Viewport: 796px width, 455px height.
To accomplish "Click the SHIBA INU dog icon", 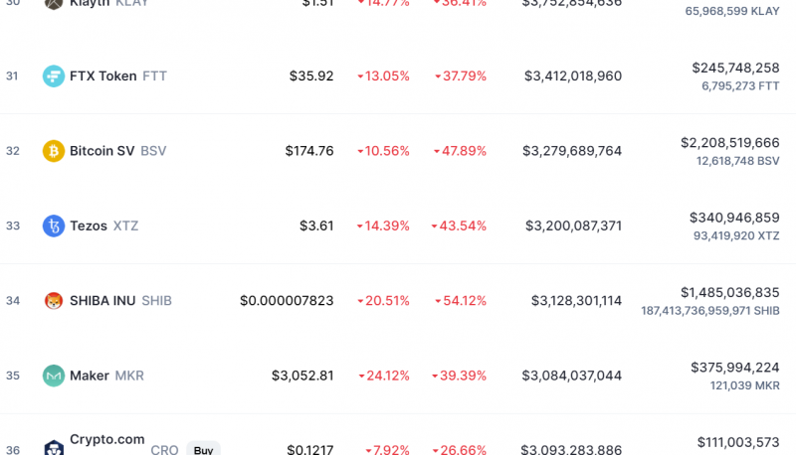I will [x=54, y=301].
